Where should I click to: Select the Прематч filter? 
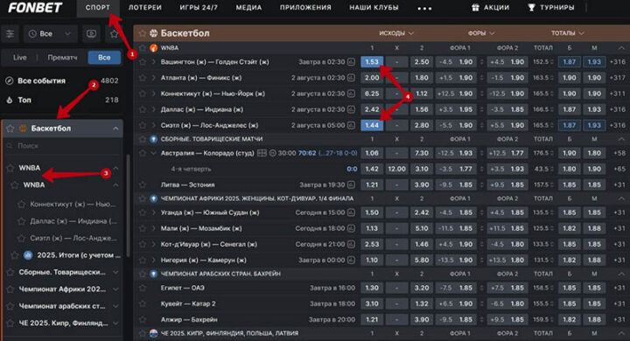(62, 58)
